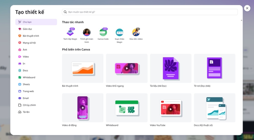Open the Mạng xã hội category

click(x=36, y=43)
